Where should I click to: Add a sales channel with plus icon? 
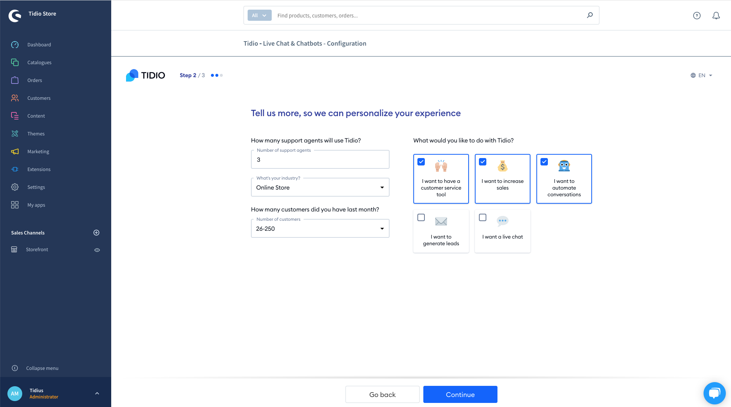point(96,233)
